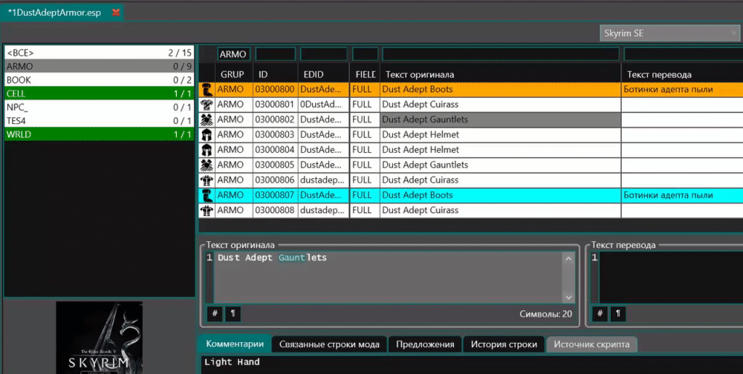The image size is (743, 374).
Task: Click the Light Hand comment text
Action: click(x=232, y=362)
